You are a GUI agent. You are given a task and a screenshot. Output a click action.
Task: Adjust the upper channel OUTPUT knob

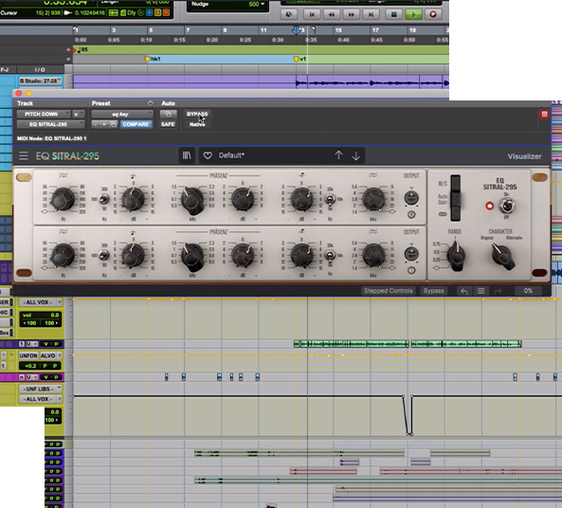pos(411,197)
